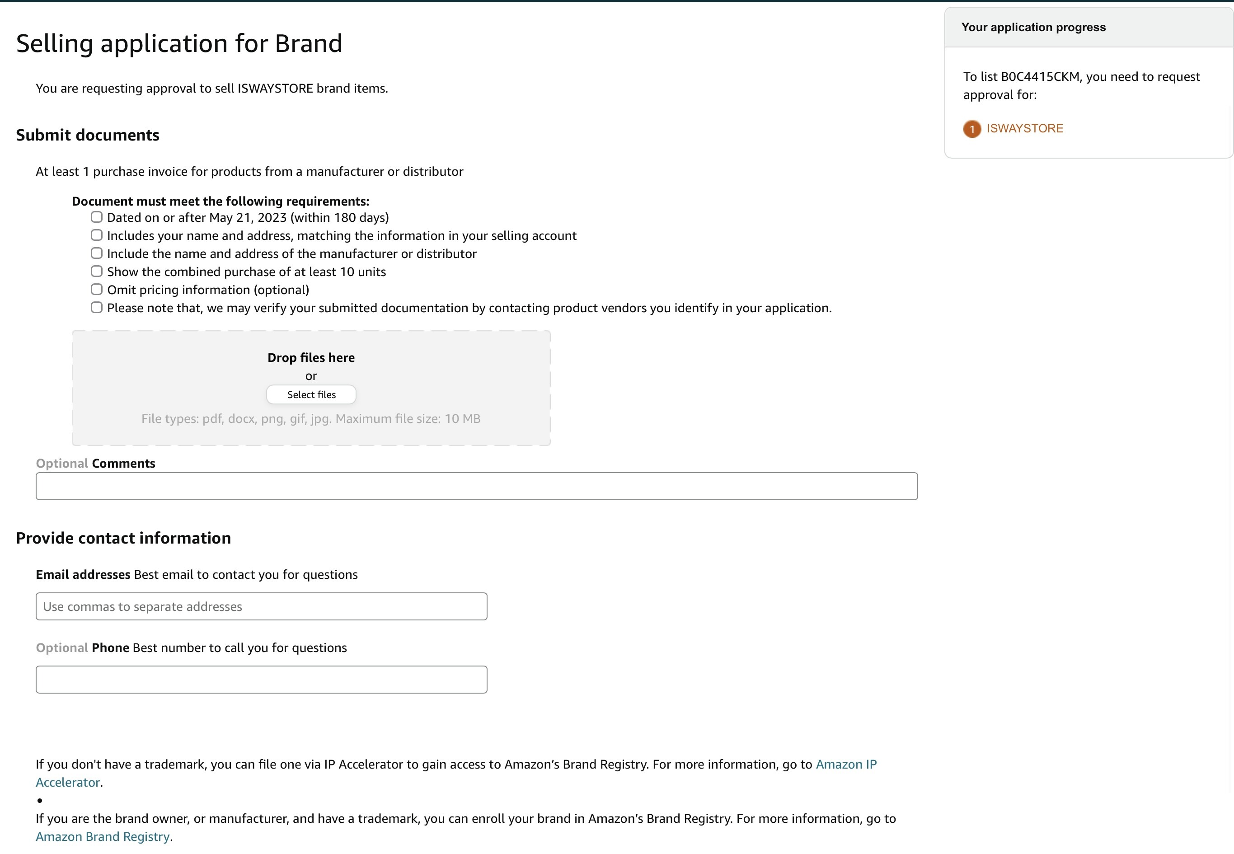This screenshot has height=854, width=1234.
Task: Check the 'Dated on or after May 21, 2023' box
Action: click(x=96, y=217)
